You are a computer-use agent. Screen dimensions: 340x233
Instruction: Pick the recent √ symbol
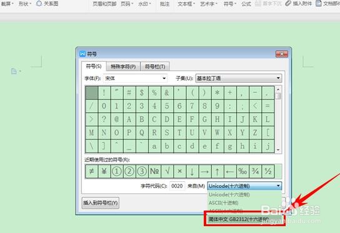pyautogui.click(x=167, y=171)
